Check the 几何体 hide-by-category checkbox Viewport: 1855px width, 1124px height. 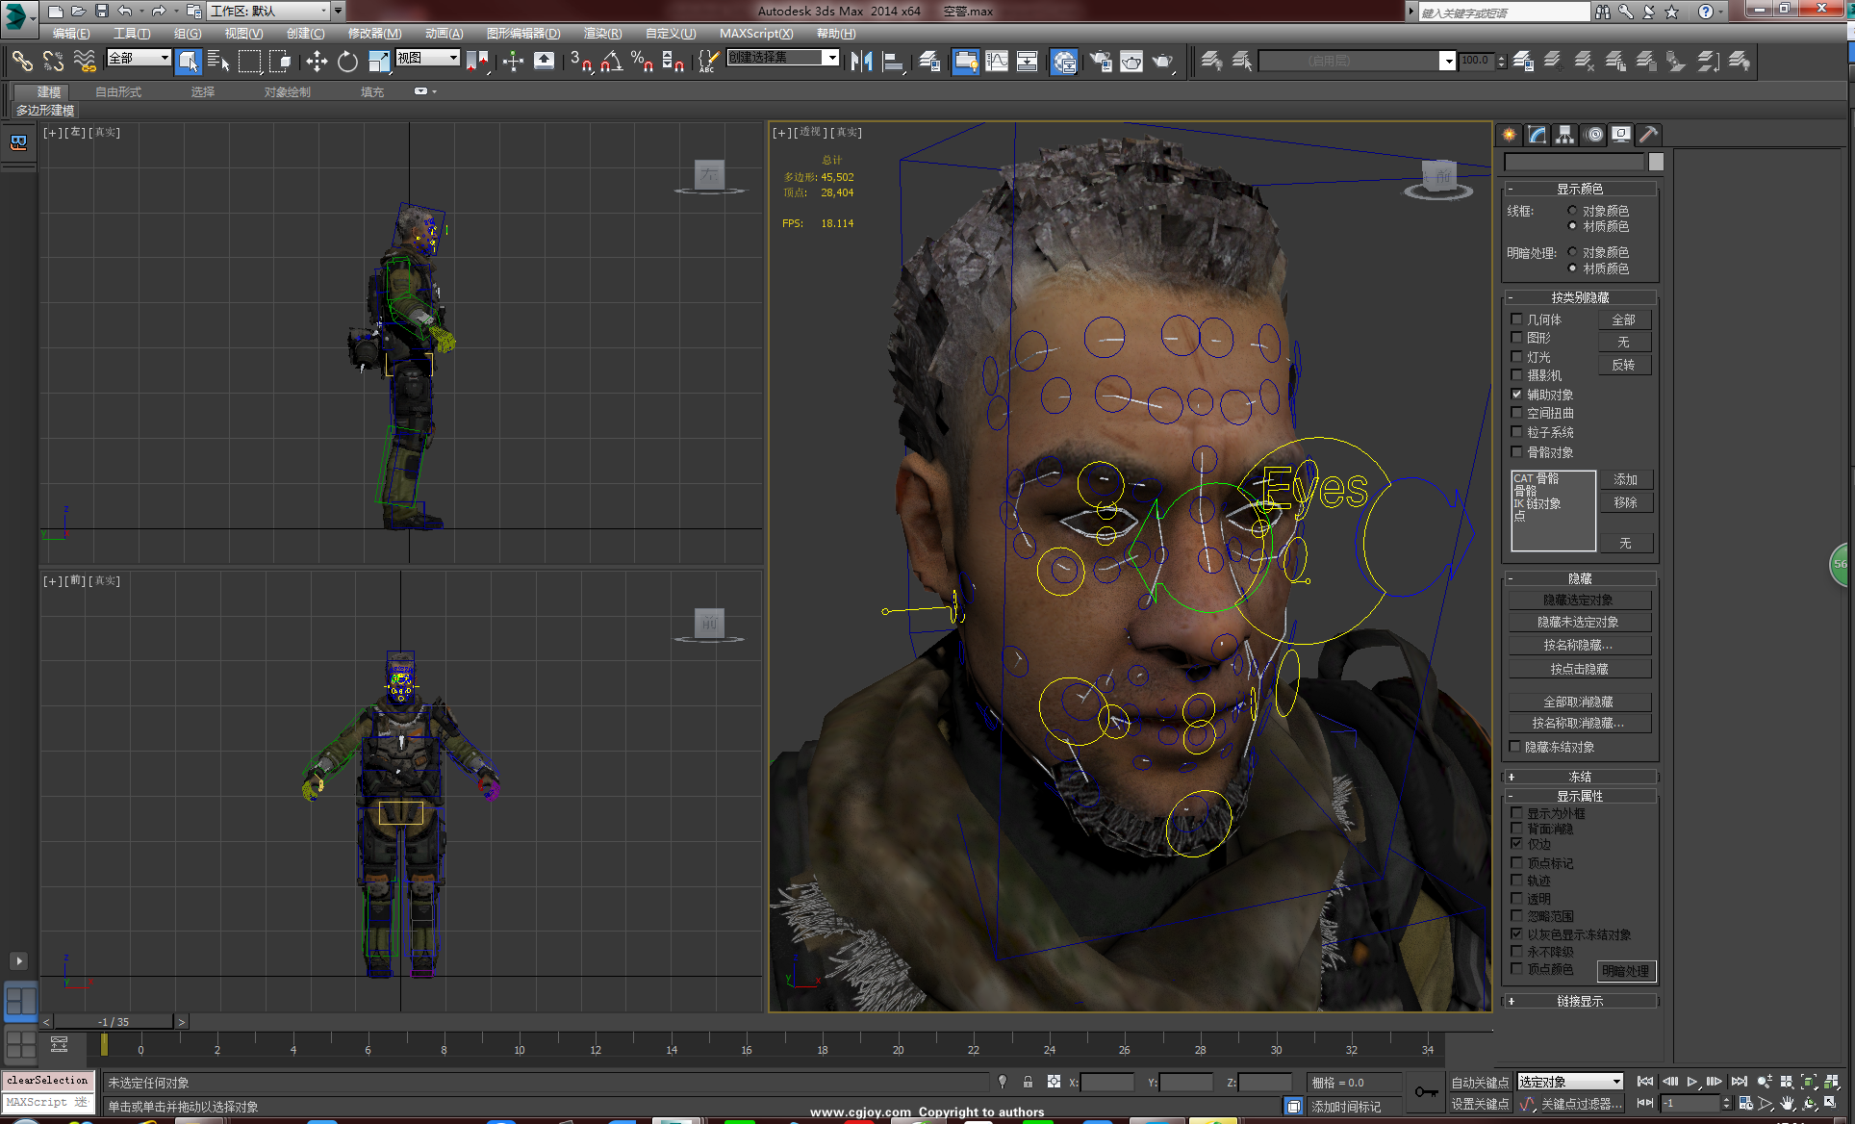click(1517, 319)
